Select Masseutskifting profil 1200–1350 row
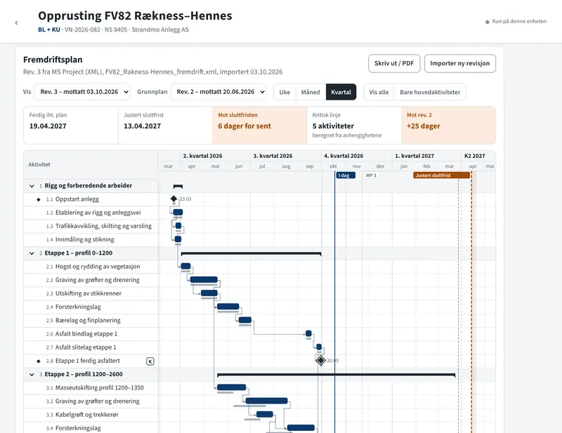This screenshot has height=433, width=562. [91, 388]
